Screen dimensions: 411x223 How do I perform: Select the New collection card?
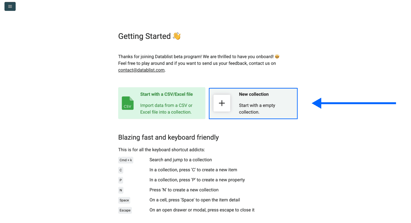253,103
